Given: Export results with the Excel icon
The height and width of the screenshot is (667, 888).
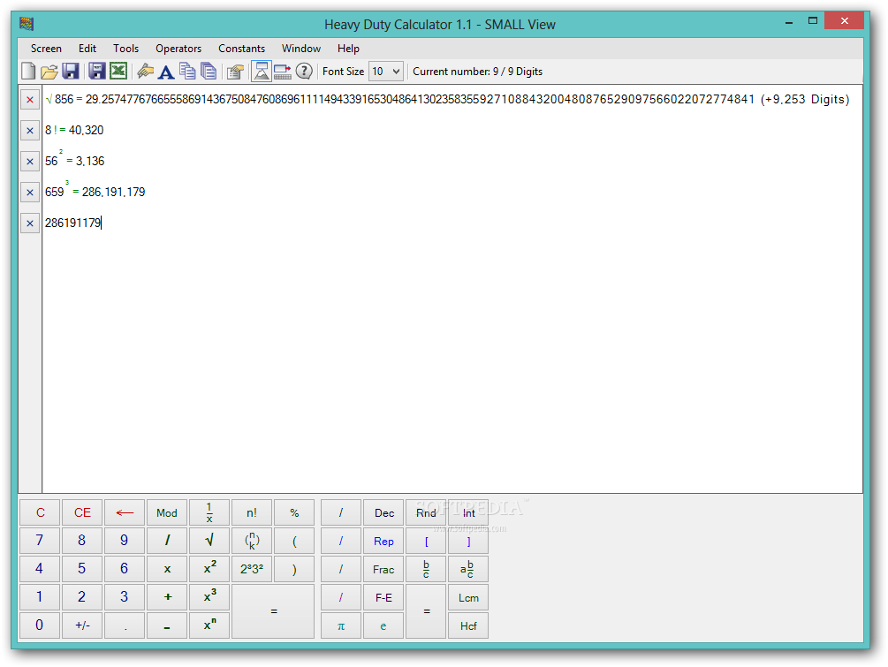Looking at the screenshot, I should (118, 72).
